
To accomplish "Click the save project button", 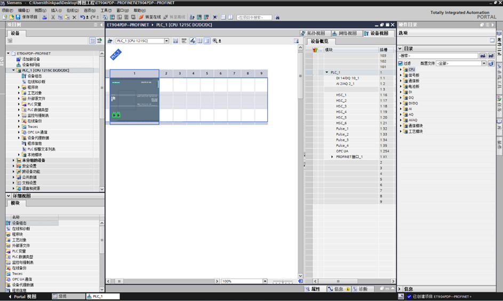I will (27, 17).
